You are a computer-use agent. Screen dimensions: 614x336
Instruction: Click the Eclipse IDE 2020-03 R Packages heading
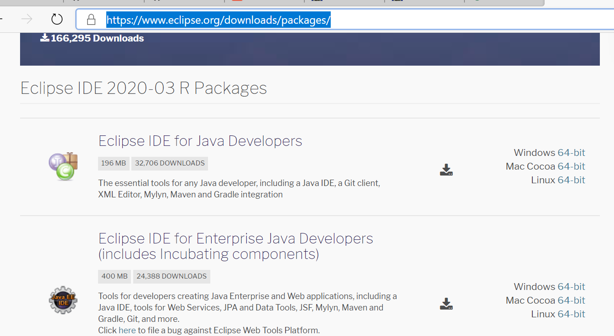[144, 88]
